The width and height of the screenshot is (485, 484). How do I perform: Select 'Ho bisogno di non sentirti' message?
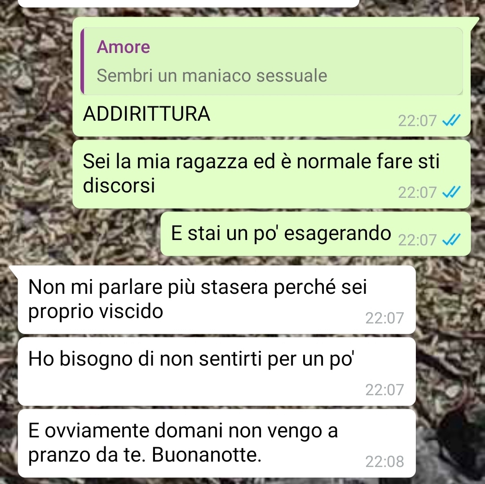217,371
